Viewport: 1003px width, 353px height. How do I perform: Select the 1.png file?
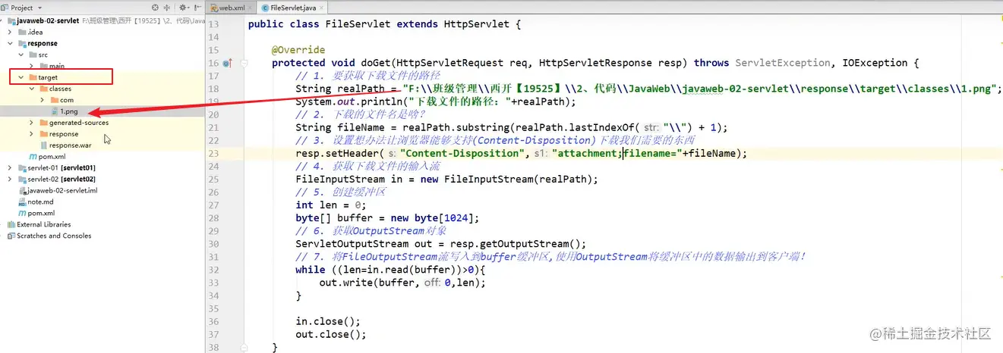point(69,111)
